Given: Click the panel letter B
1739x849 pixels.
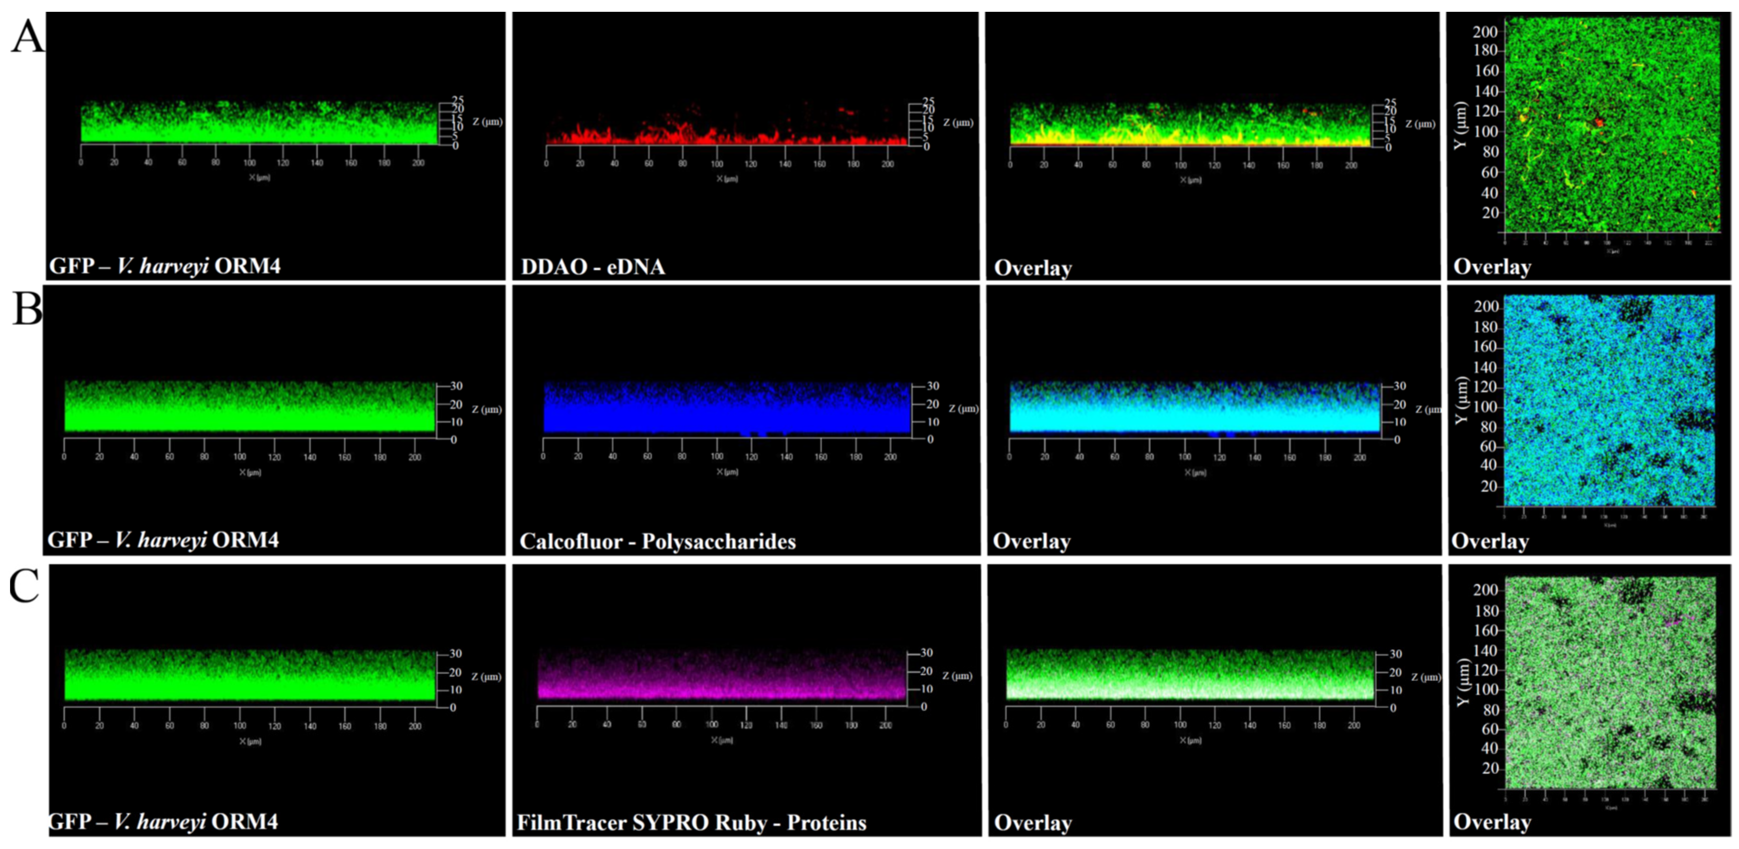Looking at the screenshot, I should (27, 308).
